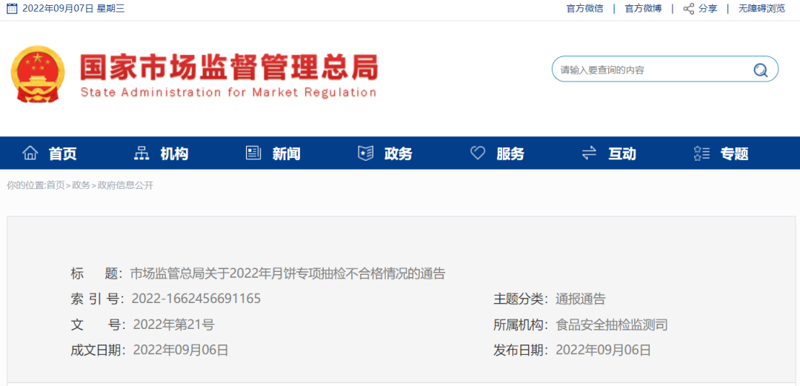Click the share icon at top right

[x=689, y=9]
